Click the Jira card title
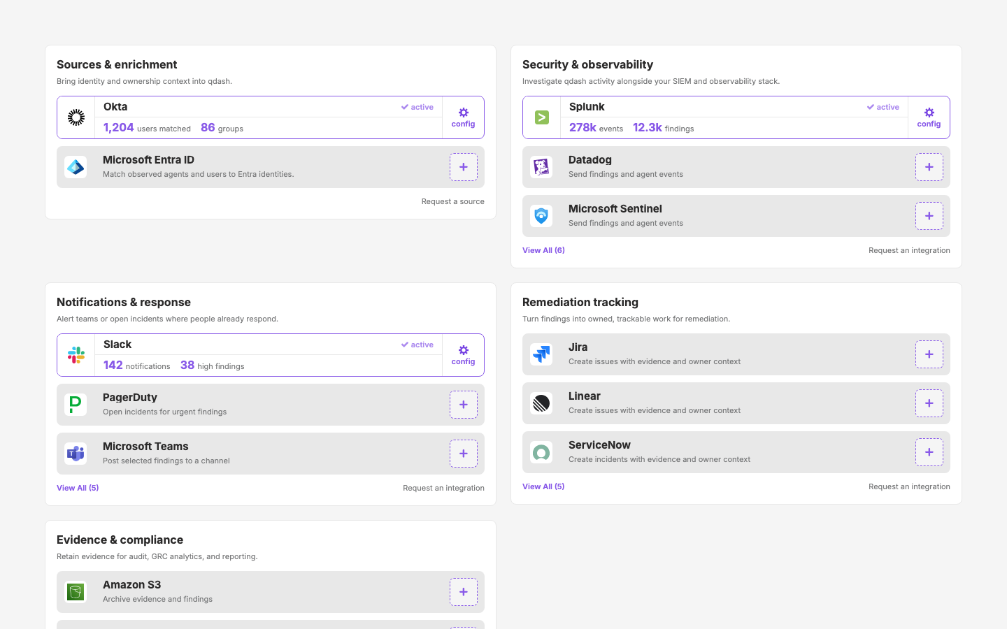This screenshot has width=1007, height=629. tap(578, 347)
